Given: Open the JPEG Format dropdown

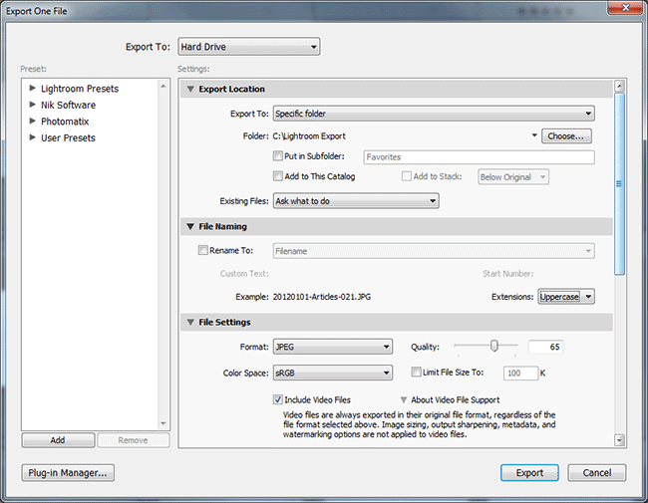Looking at the screenshot, I should click(332, 347).
